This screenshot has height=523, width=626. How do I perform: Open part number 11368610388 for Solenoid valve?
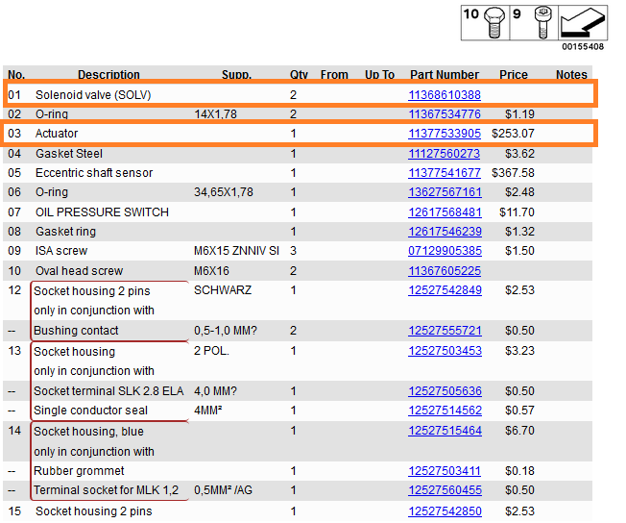[445, 95]
